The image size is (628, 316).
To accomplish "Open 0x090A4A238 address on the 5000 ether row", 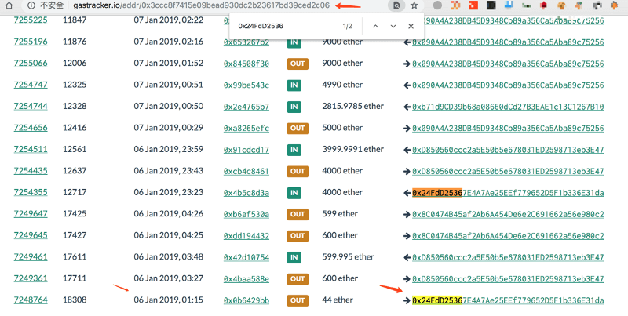I will [508, 129].
